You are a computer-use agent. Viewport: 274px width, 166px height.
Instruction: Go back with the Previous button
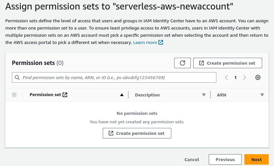225,159
